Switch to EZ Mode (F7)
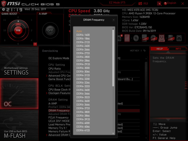Screen dimensions: 188x141 pyautogui.click(x=117, y=3)
